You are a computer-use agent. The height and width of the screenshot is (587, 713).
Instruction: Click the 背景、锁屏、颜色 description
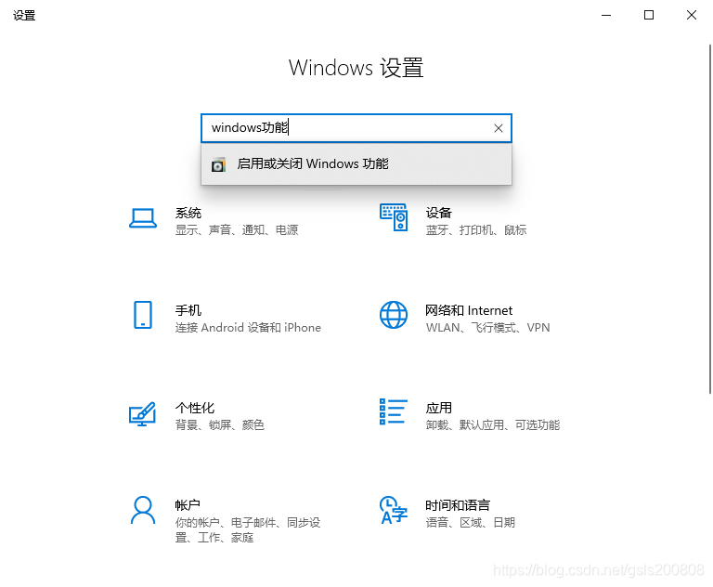[220, 425]
